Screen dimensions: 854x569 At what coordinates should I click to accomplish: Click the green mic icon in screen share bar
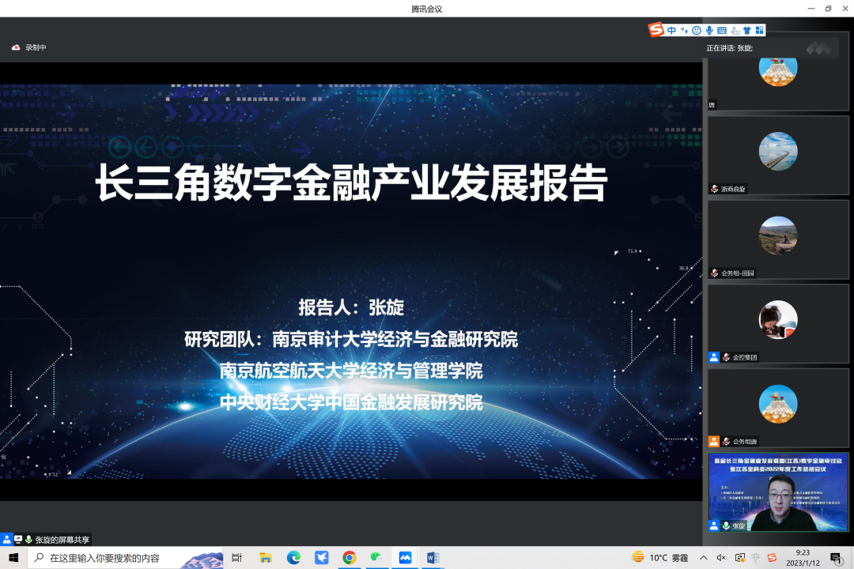tap(28, 540)
